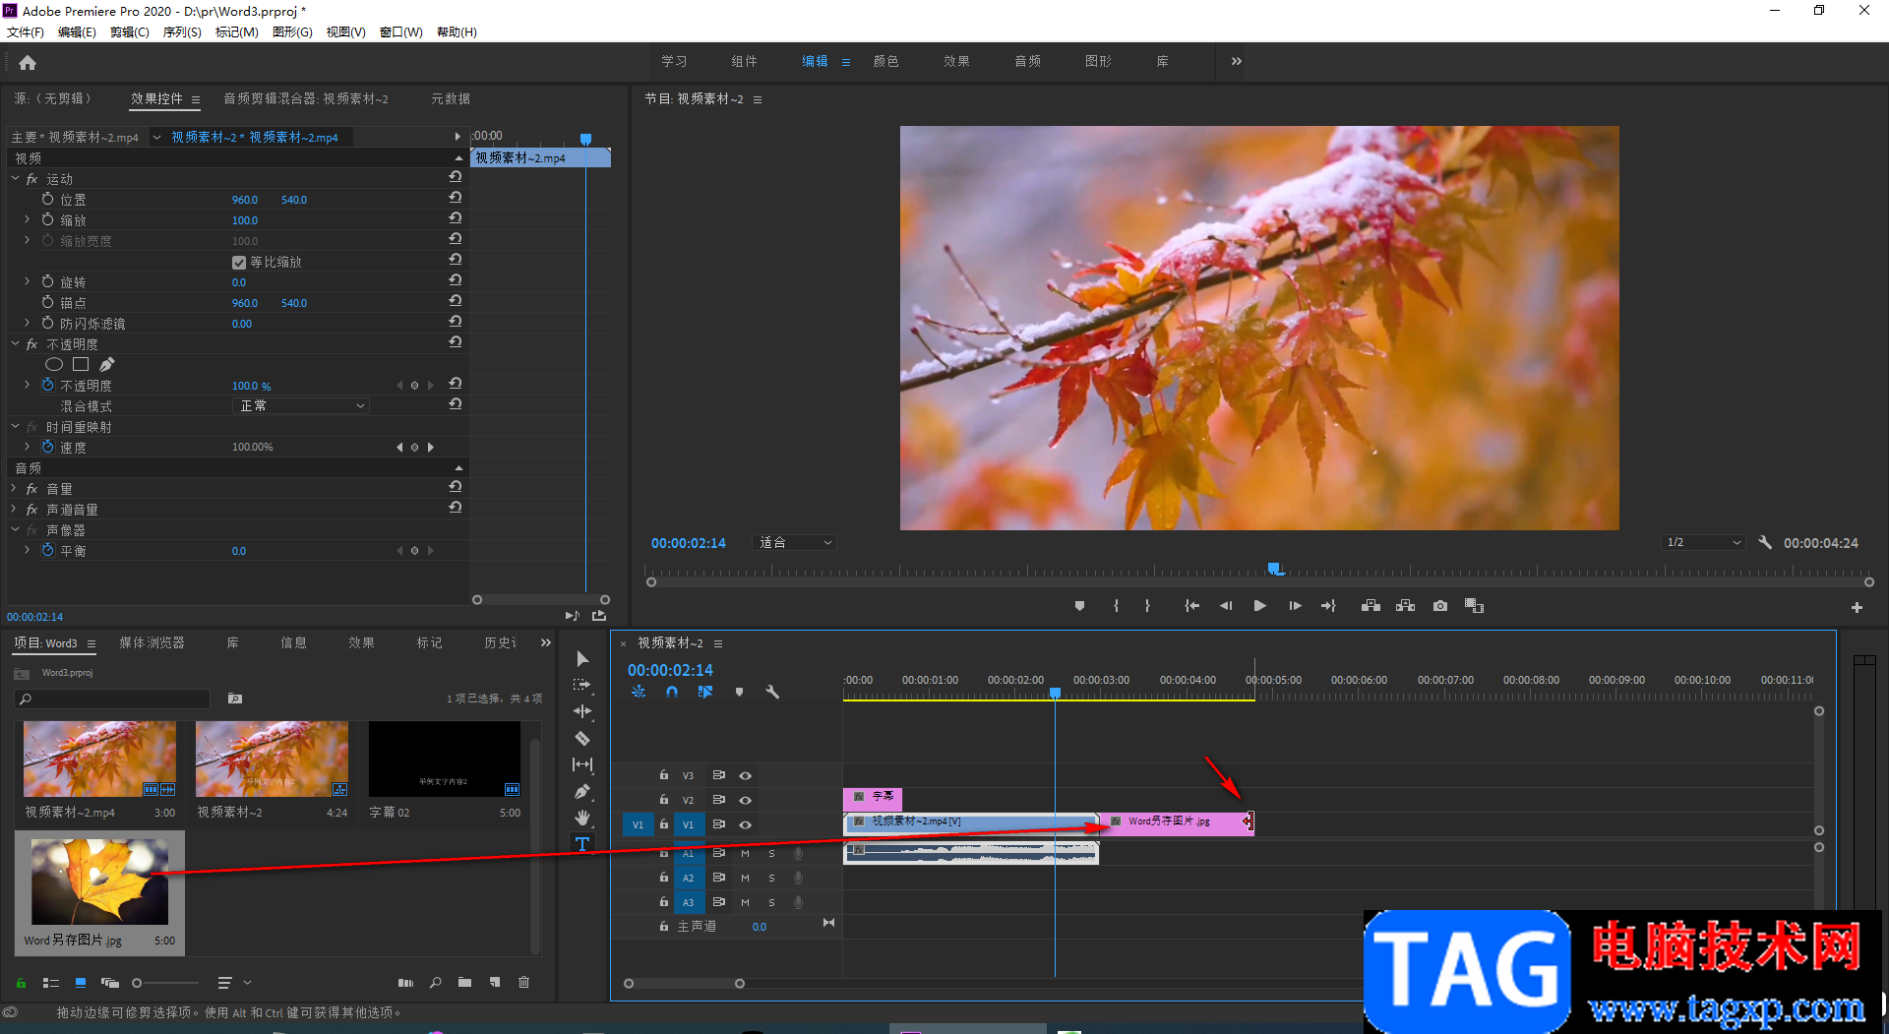Select the Razor tool in the tools panel
Image resolution: width=1889 pixels, height=1034 pixels.
click(582, 738)
